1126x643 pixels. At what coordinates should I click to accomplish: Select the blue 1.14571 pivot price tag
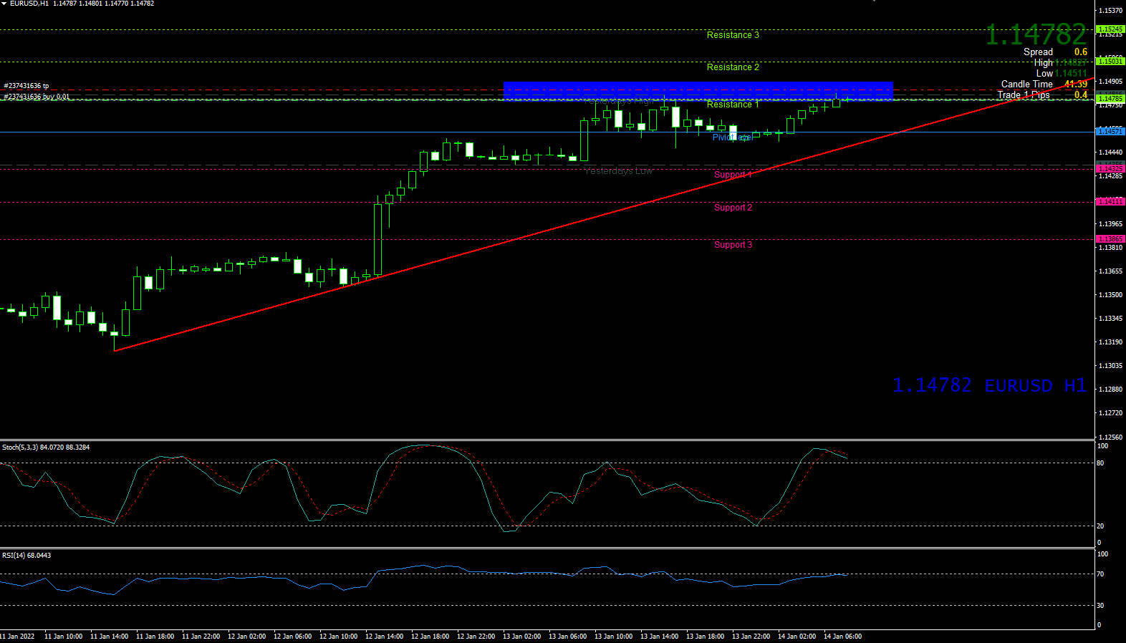(x=1110, y=132)
